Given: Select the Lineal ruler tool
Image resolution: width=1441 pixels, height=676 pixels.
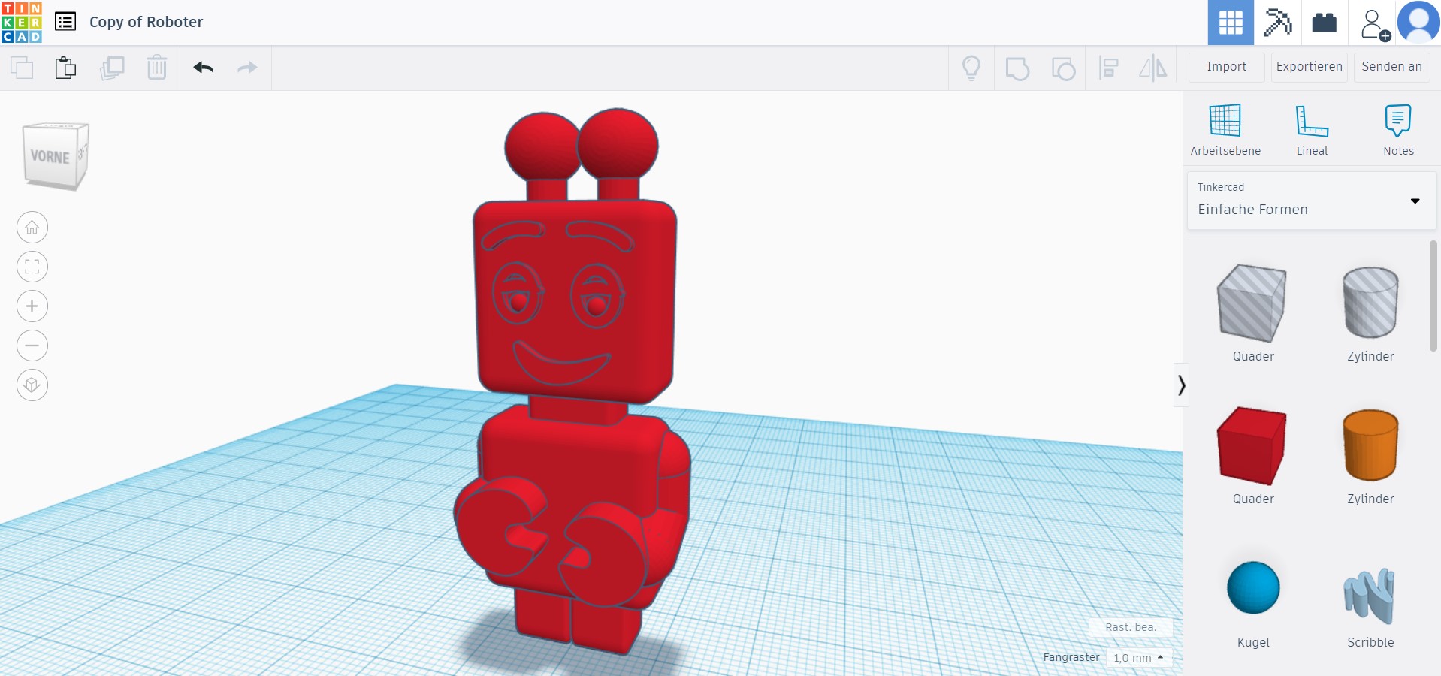Looking at the screenshot, I should [x=1312, y=129].
